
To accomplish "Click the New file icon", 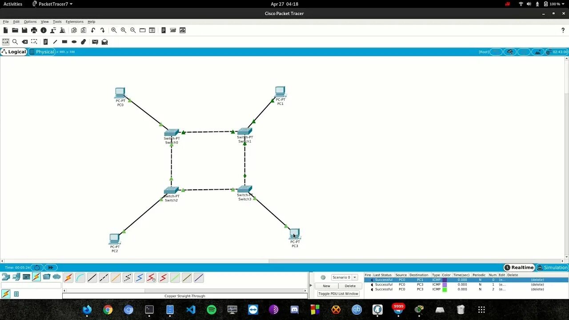I will pyautogui.click(x=5, y=30).
